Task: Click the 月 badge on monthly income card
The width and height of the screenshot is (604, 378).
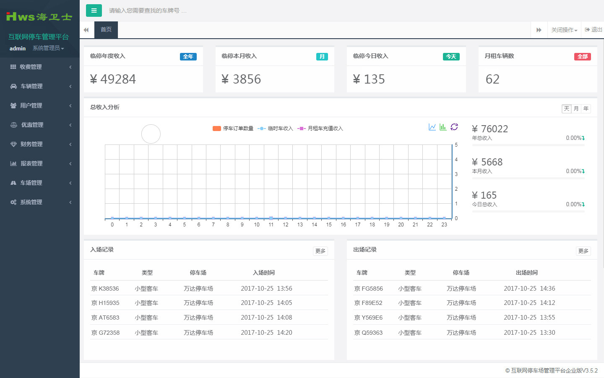Action: (x=322, y=57)
